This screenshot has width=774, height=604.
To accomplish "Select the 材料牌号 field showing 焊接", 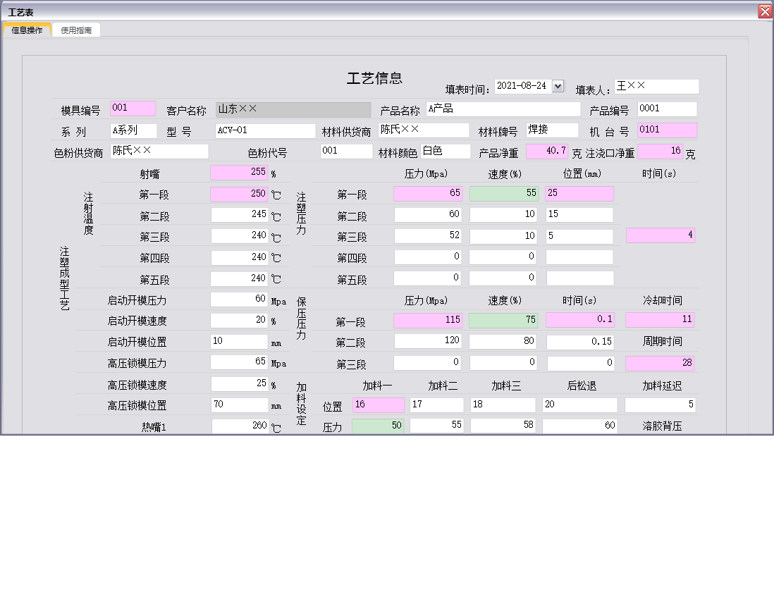I will click(553, 130).
